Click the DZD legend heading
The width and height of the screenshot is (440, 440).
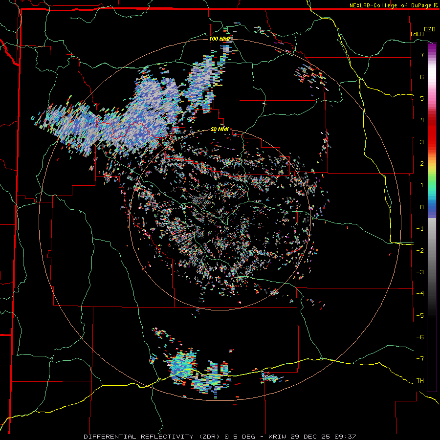(x=430, y=29)
